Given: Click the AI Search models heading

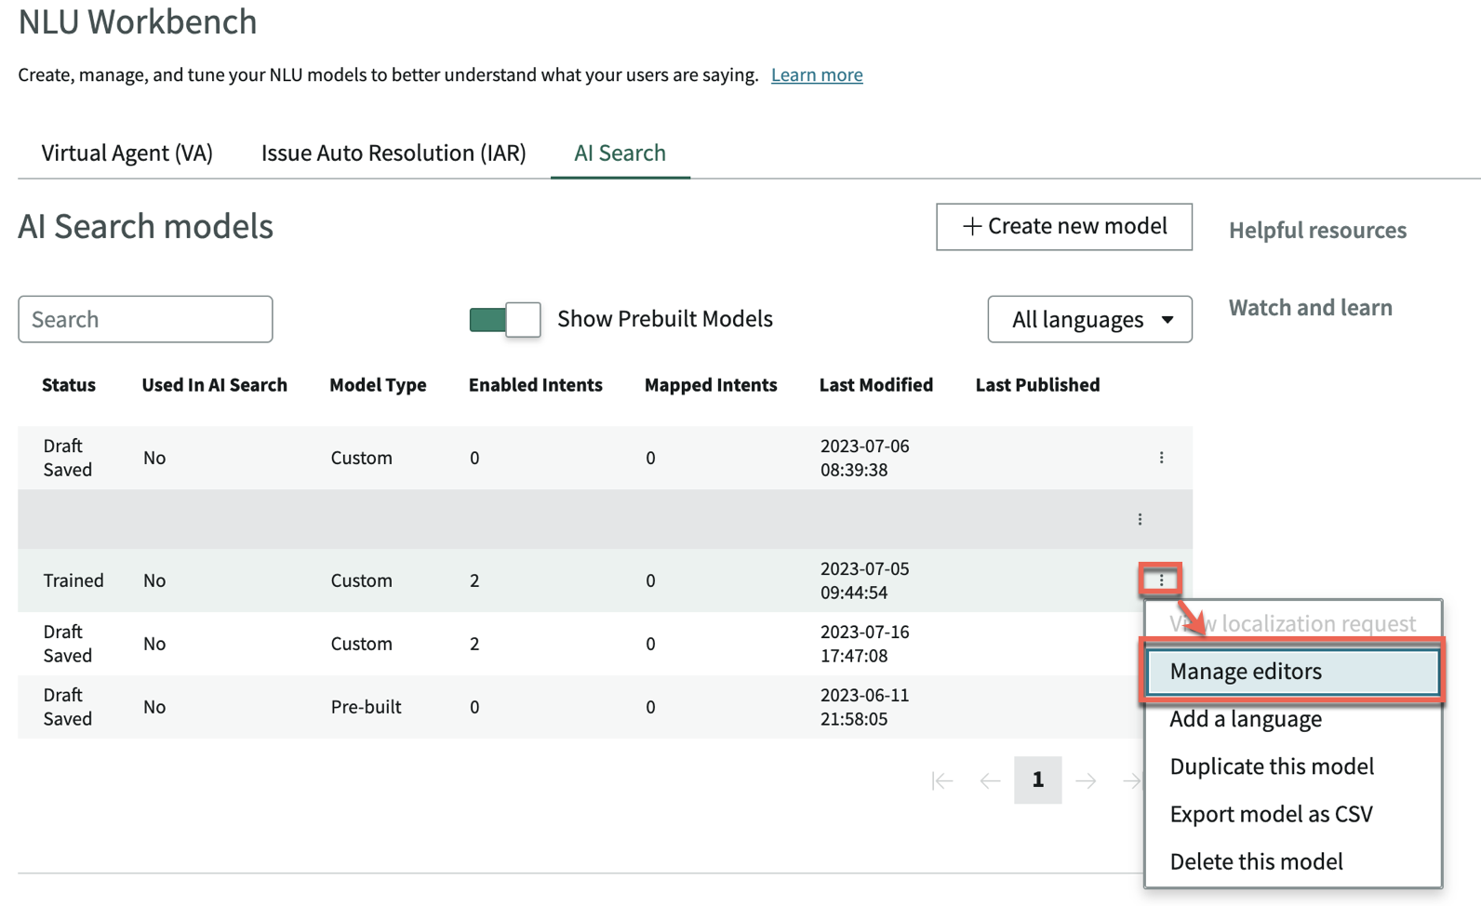Looking at the screenshot, I should [x=146, y=226].
